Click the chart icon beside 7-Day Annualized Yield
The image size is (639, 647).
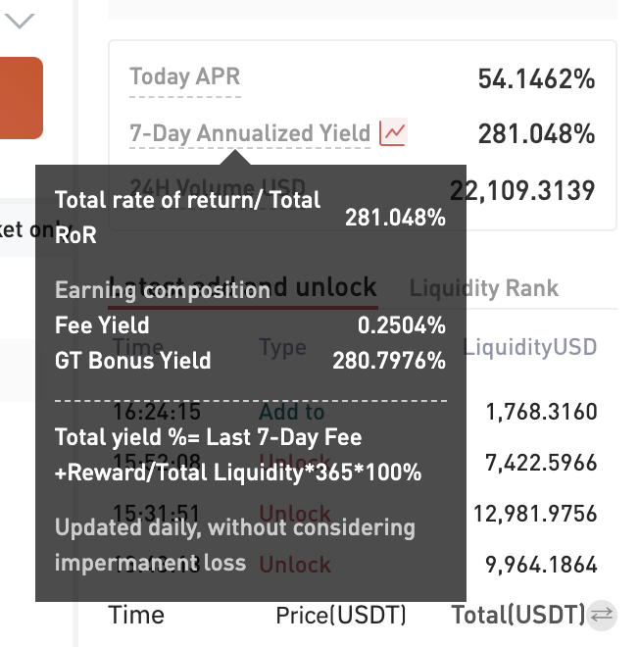(393, 133)
